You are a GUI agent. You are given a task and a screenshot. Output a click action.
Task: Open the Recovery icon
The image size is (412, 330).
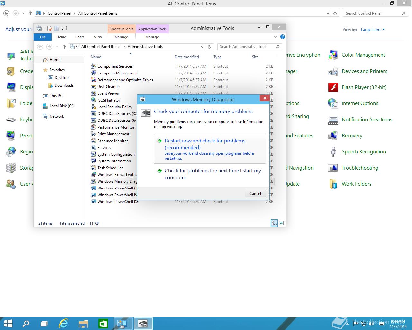(333, 136)
